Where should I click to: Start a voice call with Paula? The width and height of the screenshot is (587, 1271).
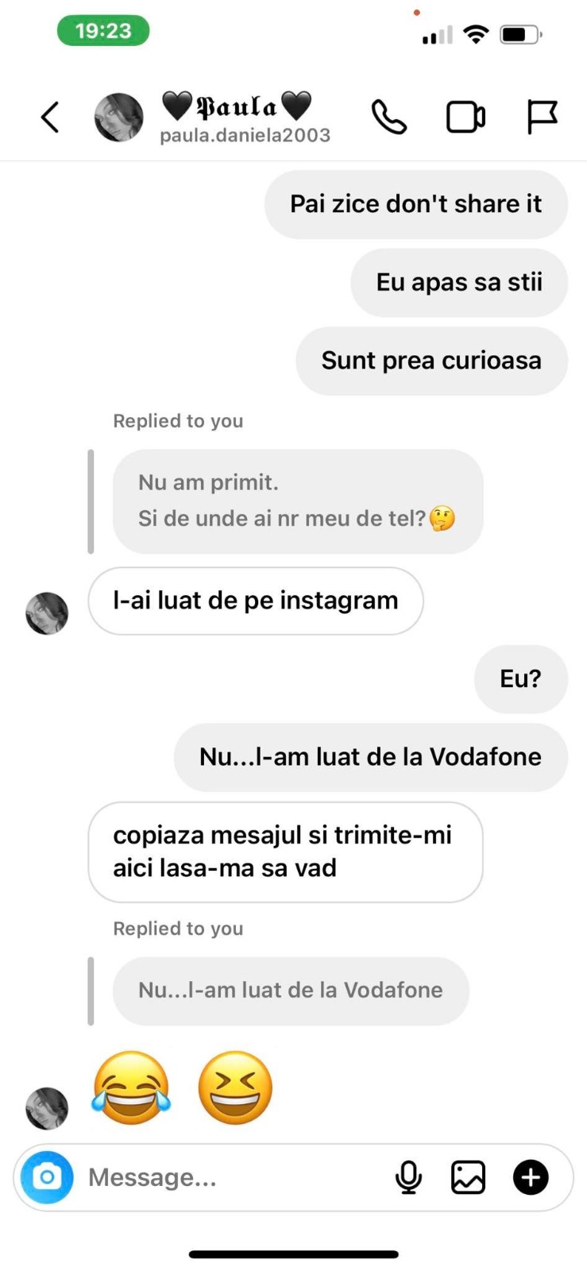389,118
